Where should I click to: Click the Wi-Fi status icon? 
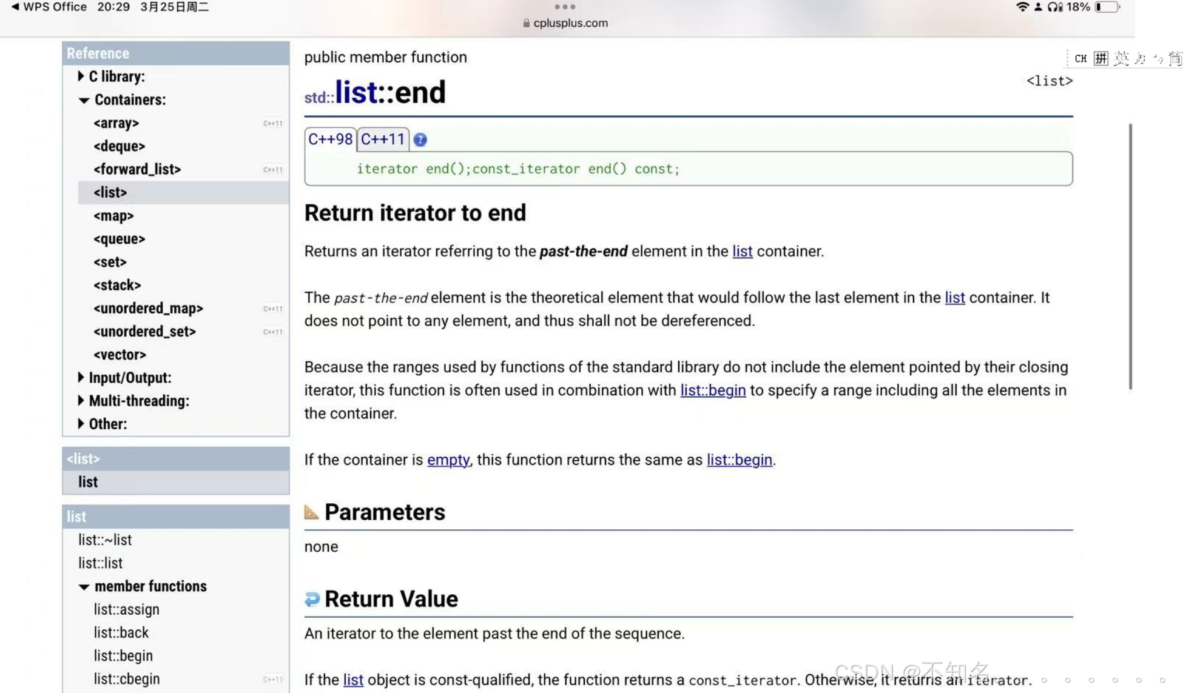(x=1022, y=7)
